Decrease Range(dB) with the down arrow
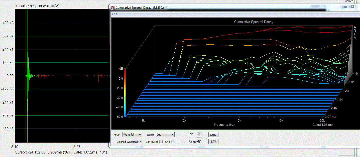Screen dimensions: 360x157 point(199,136)
